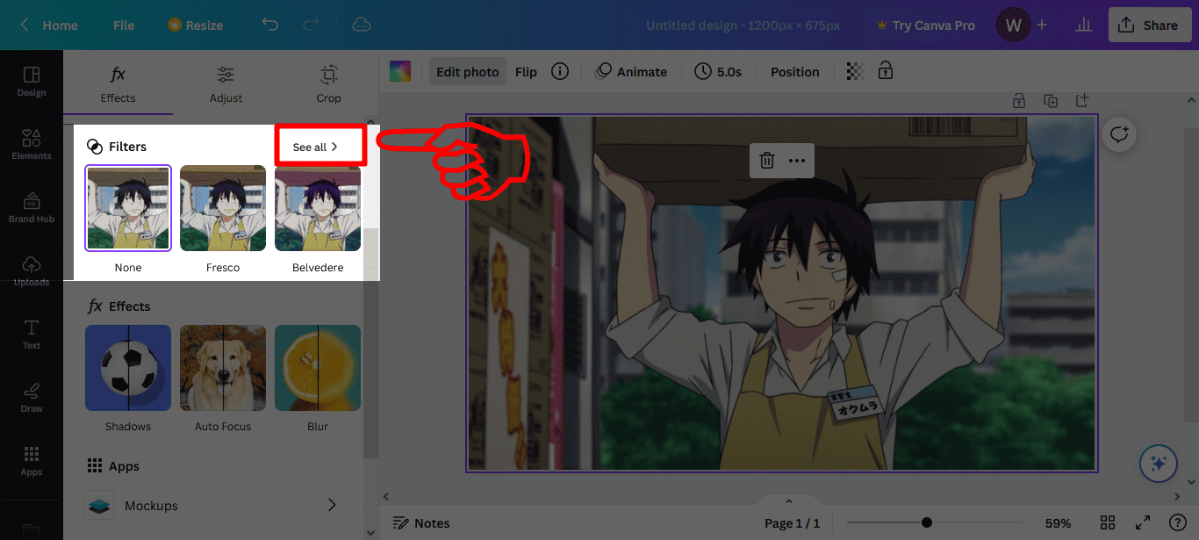Screen dimensions: 1199x540
Task: Add a team member with the plus icon
Action: [x=1042, y=25]
